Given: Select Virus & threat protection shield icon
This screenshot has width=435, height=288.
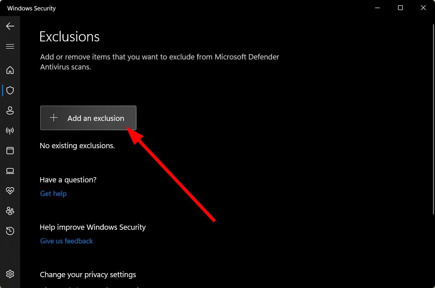Looking at the screenshot, I should tap(10, 90).
